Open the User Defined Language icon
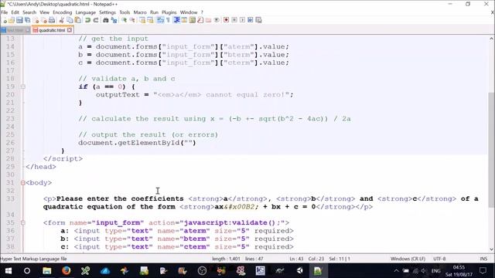The width and height of the screenshot is (495, 278). 184,20
